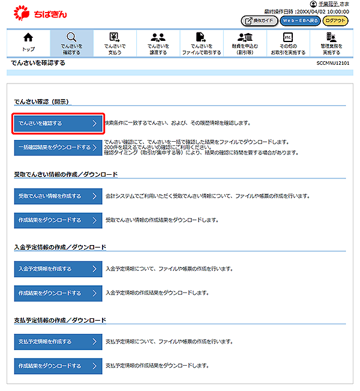Click 作成結果をダウンロードする under 受取でんさい情報
This screenshot has height=391, width=360.
pyautogui.click(x=58, y=220)
